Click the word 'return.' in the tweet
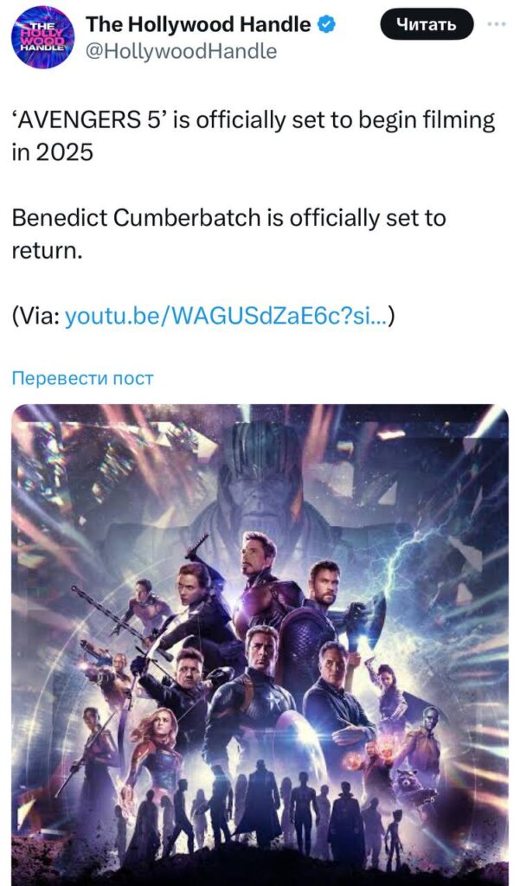520x886 pixels. click(x=48, y=251)
